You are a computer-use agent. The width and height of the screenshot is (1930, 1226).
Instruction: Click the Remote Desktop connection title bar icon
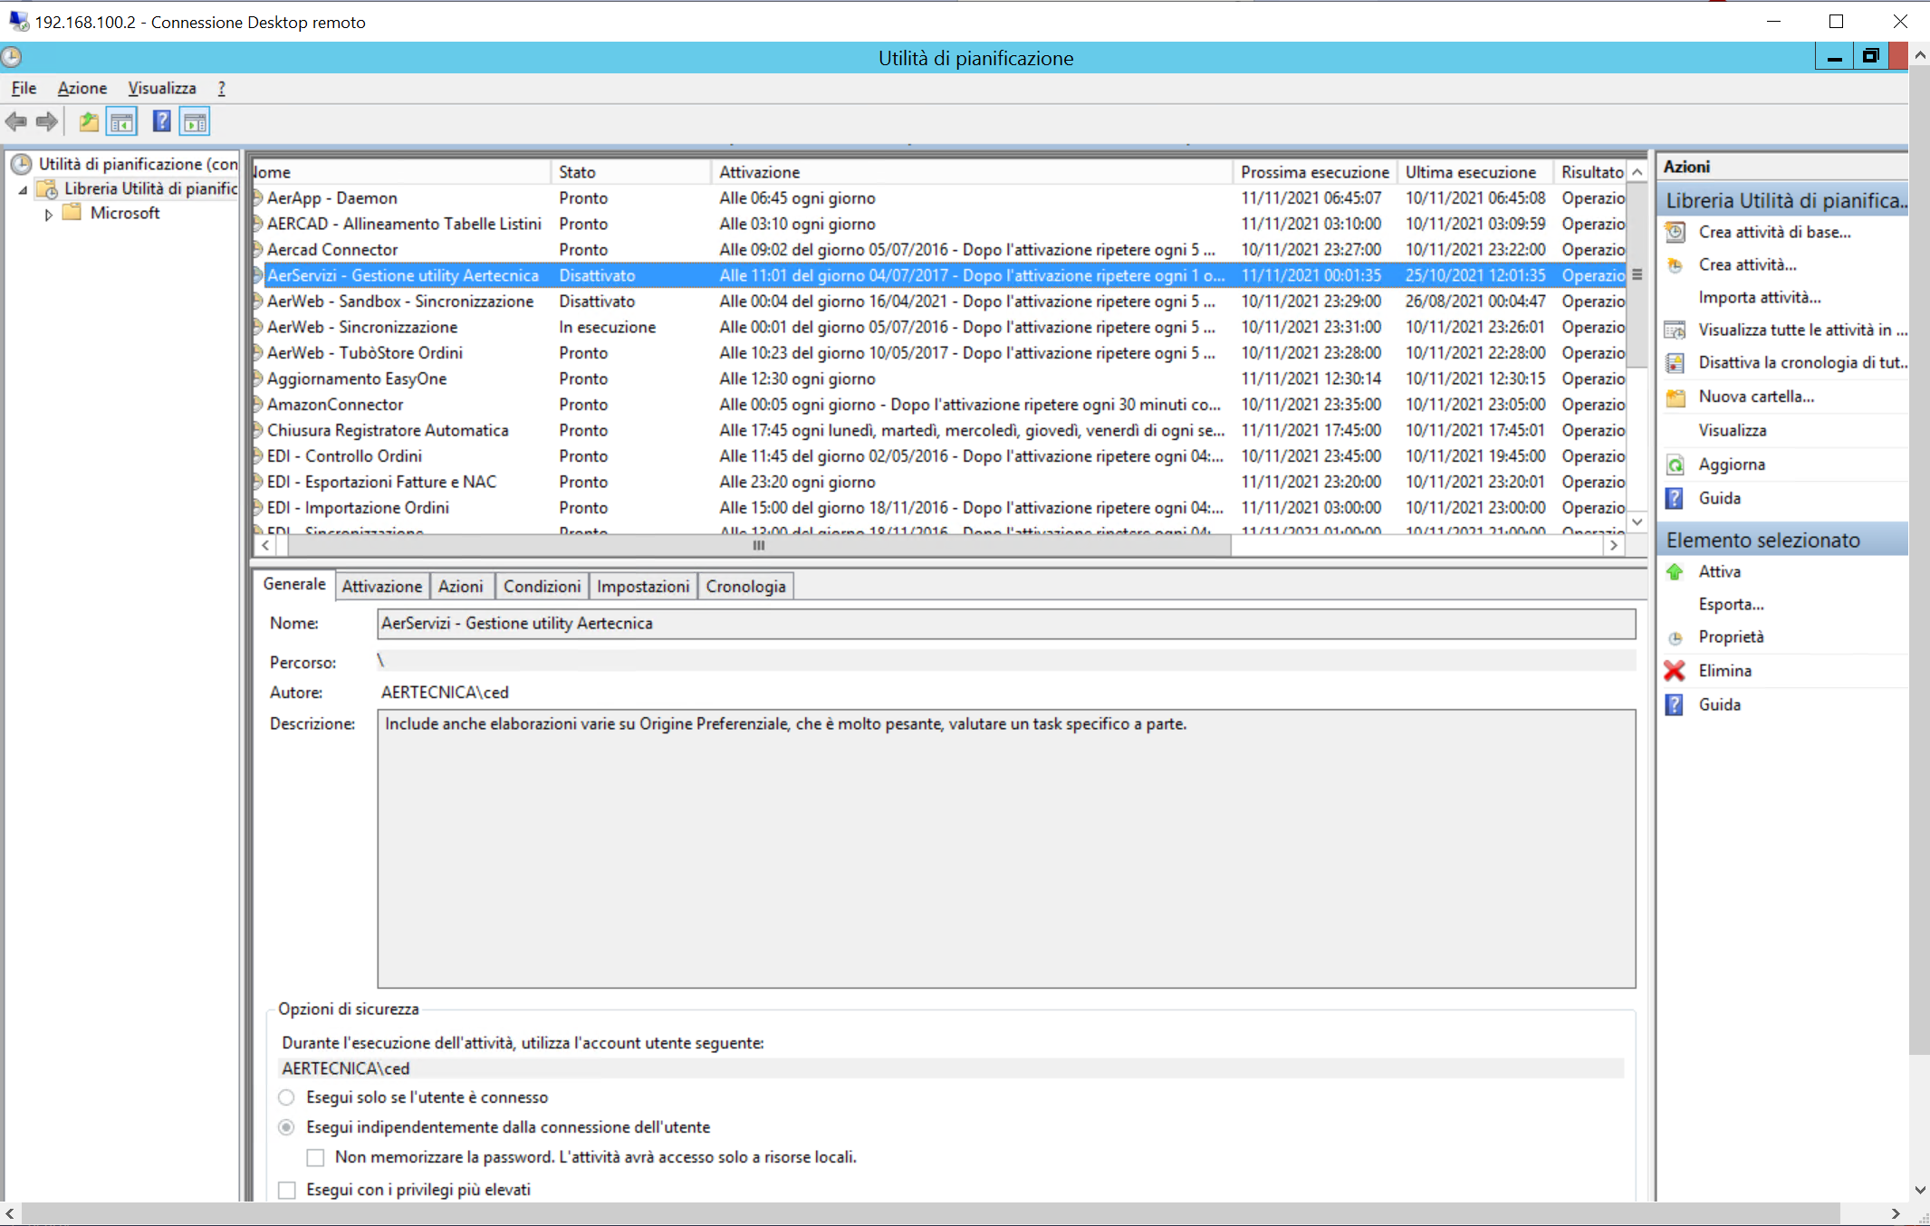click(x=18, y=21)
